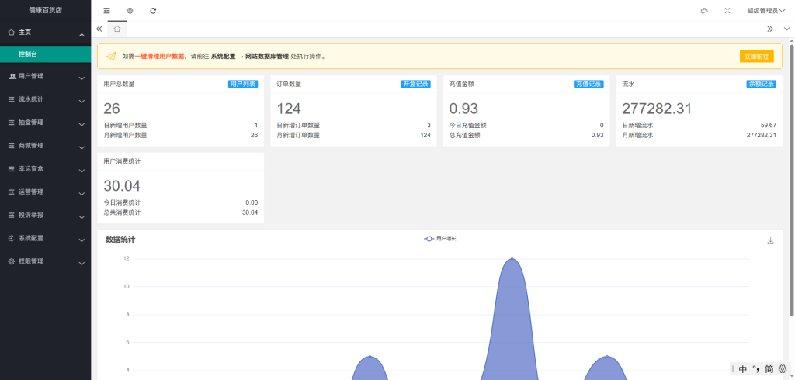The image size is (795, 380).
Task: Click the 用户消费统计 card title
Action: tap(122, 161)
